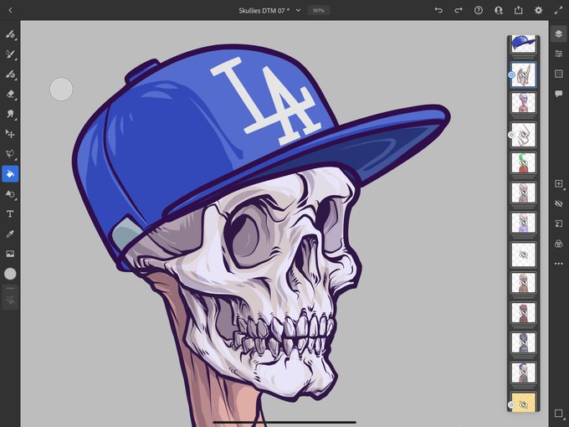569x427 pixels.
Task: Open the current color chip
Action: [x=10, y=274]
